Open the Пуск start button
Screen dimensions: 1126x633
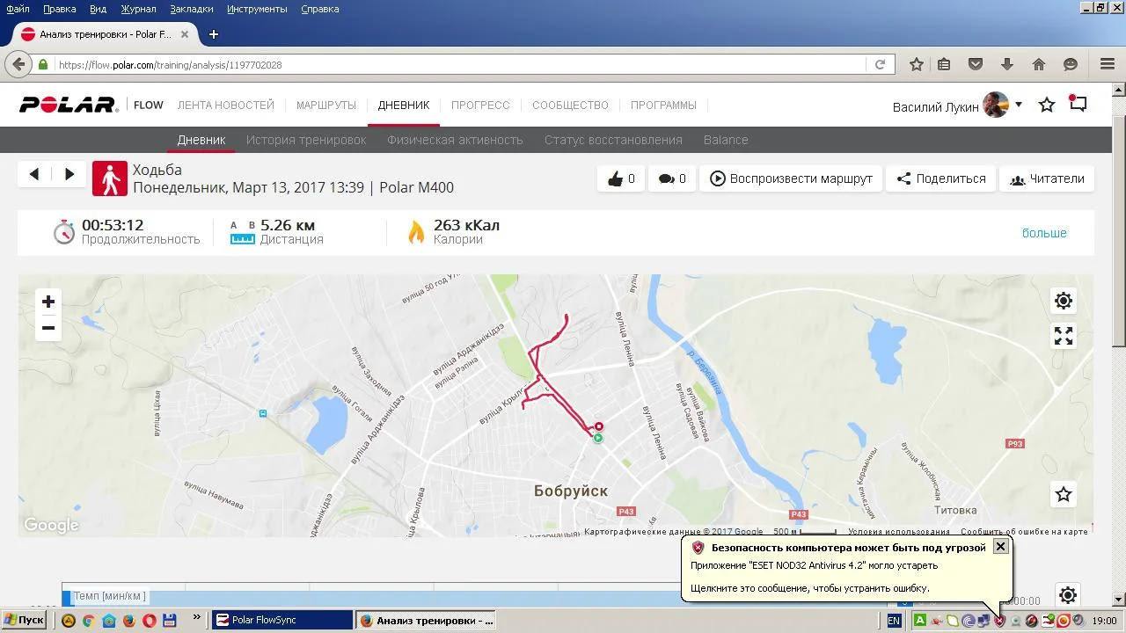(24, 620)
